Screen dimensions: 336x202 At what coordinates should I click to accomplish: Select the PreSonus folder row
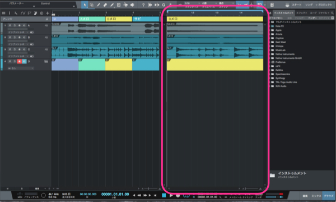point(302,62)
